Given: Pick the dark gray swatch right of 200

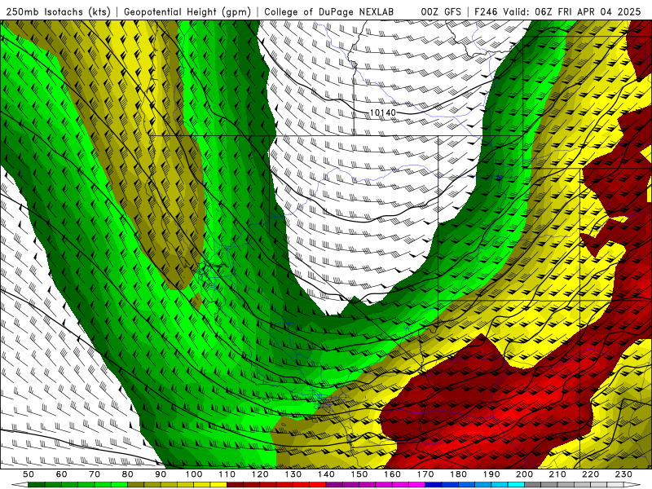Looking at the screenshot, I should (533, 485).
